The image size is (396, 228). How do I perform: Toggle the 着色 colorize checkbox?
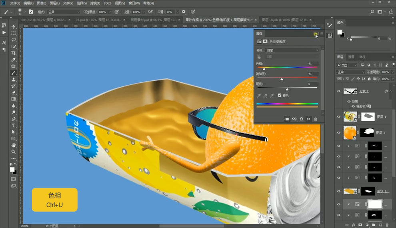coord(280,95)
